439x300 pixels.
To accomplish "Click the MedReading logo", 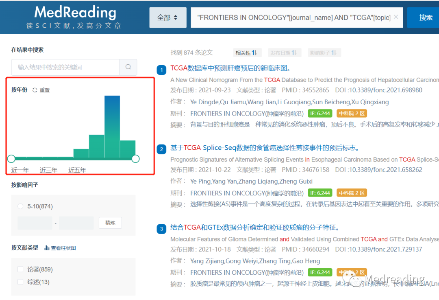I will point(75,12).
